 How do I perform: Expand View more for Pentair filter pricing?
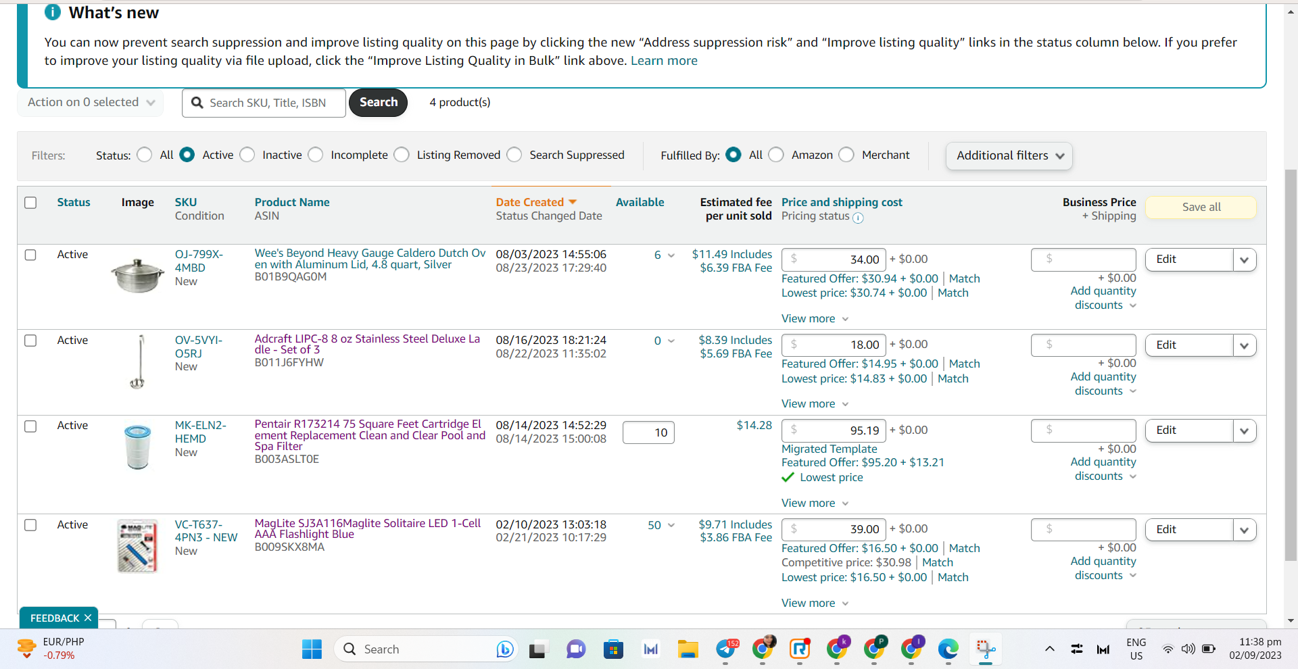815,503
